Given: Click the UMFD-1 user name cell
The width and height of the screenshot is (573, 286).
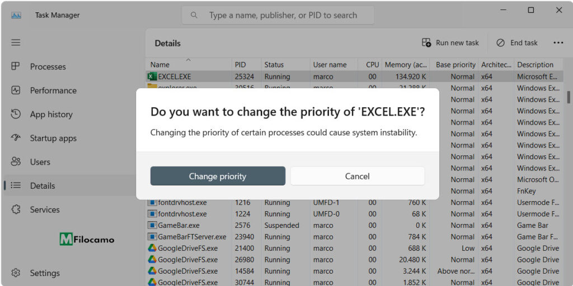Looking at the screenshot, I should pos(326,202).
